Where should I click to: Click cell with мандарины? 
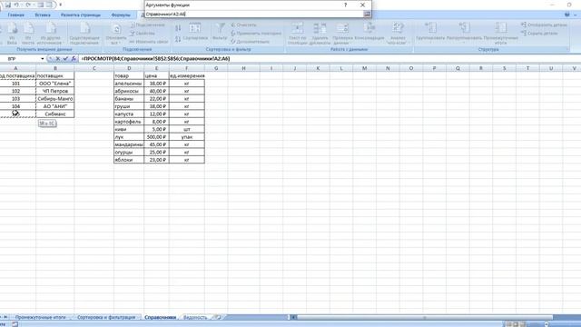(129, 144)
